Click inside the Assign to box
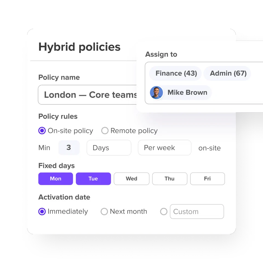The height and width of the screenshot is (263, 263). point(204,83)
